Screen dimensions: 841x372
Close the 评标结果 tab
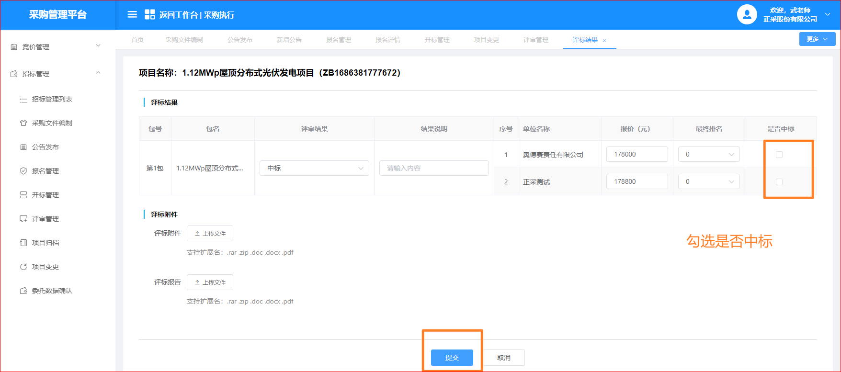604,41
